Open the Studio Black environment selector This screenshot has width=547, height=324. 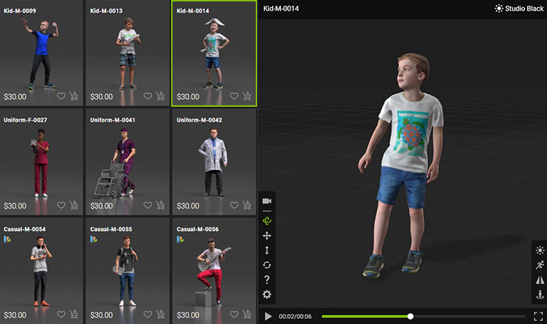[519, 9]
